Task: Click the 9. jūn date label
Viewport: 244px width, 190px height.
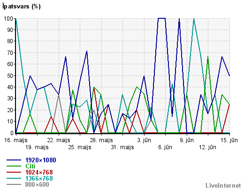Action: [x=187, y=140]
